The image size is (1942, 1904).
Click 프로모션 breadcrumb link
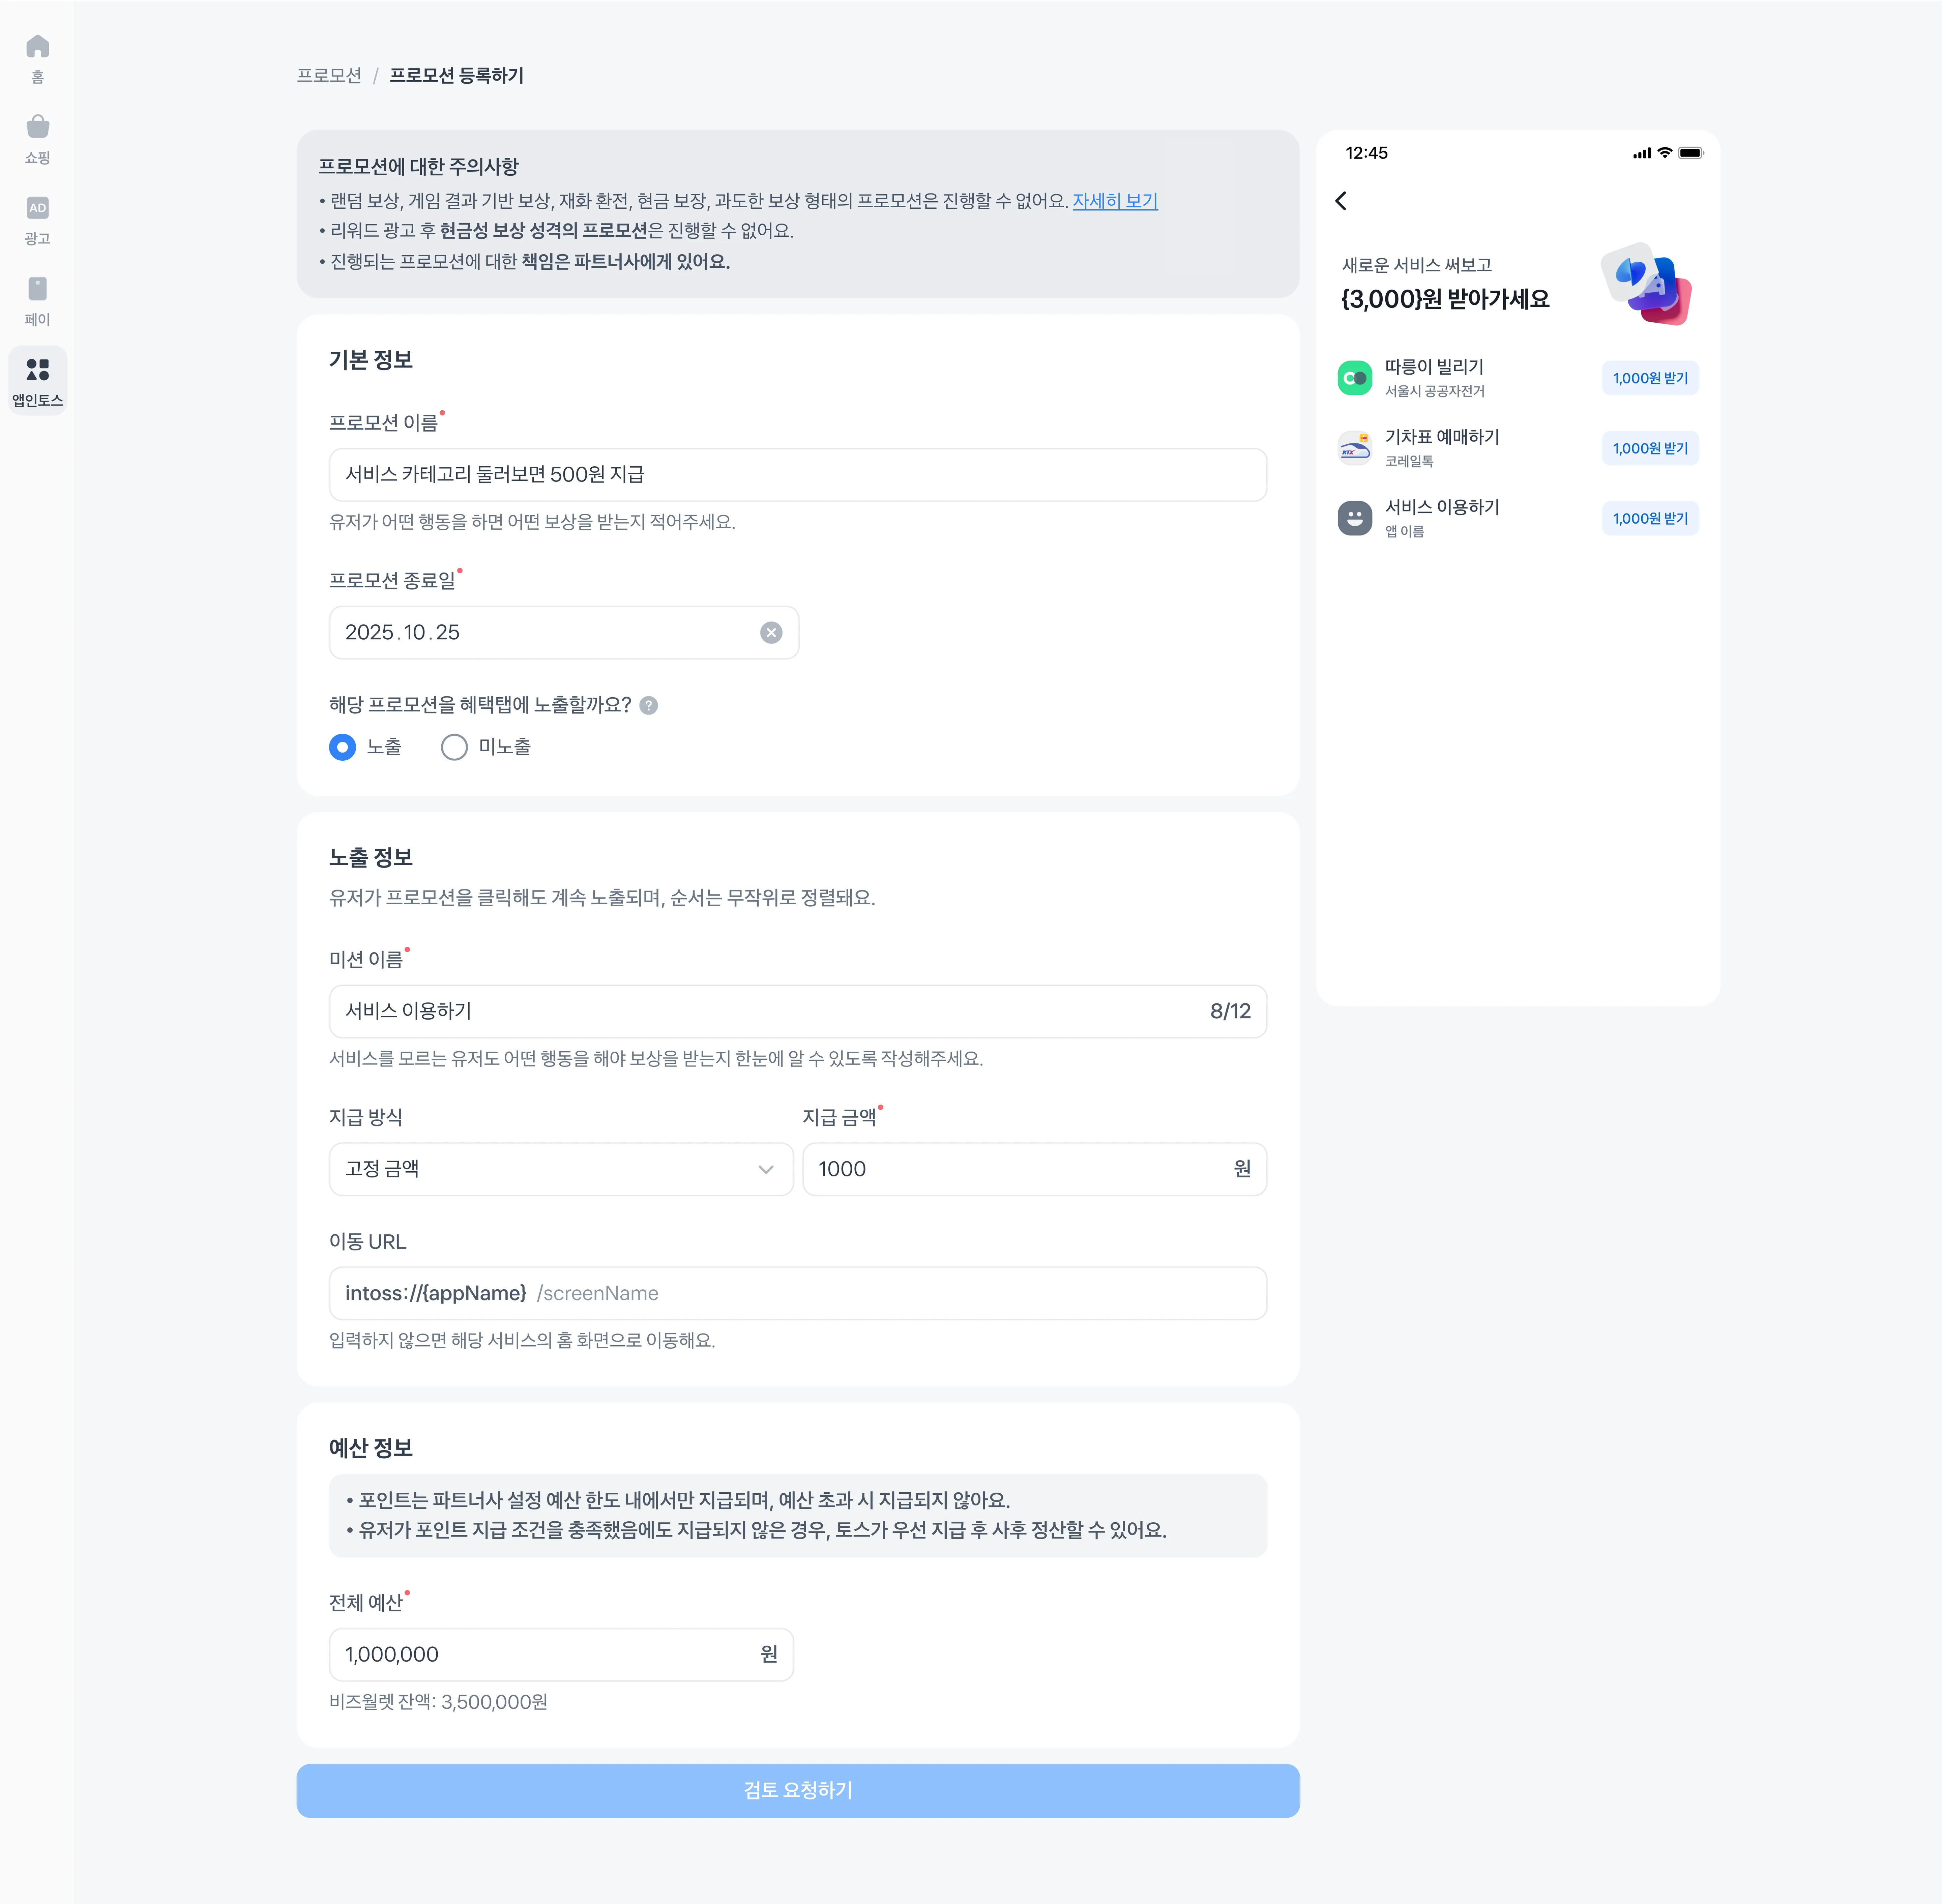(329, 76)
